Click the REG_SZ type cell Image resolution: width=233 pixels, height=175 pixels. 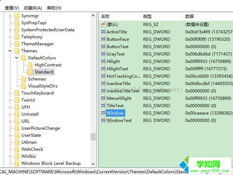coord(151,24)
